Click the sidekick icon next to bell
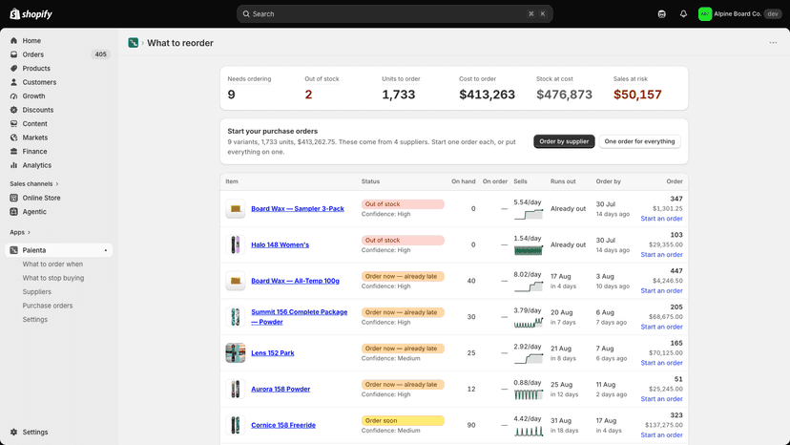The width and height of the screenshot is (790, 445). pyautogui.click(x=661, y=14)
